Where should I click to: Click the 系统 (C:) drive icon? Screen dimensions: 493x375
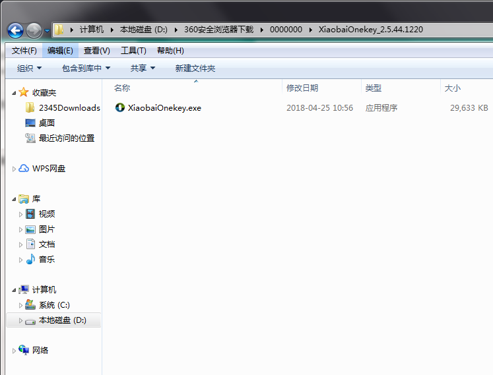30,304
